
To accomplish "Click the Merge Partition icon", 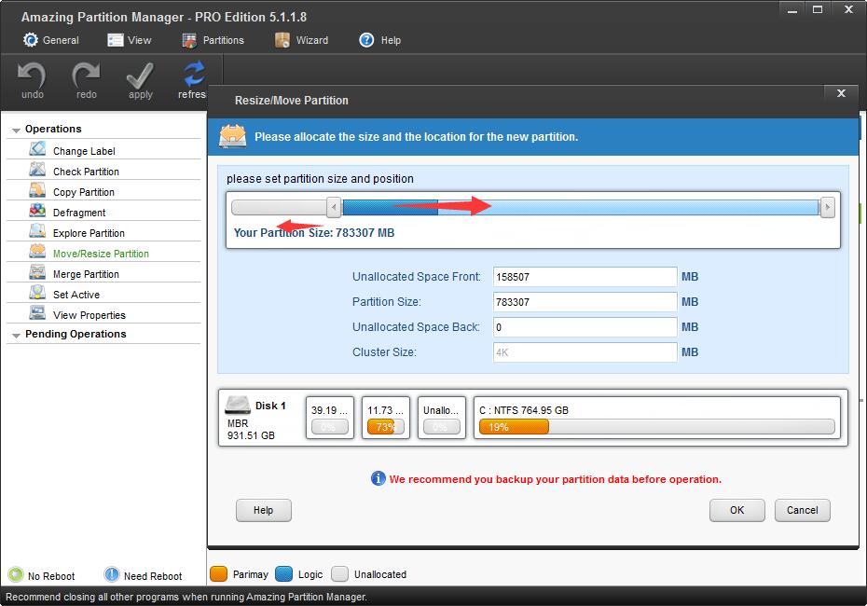I will (37, 271).
